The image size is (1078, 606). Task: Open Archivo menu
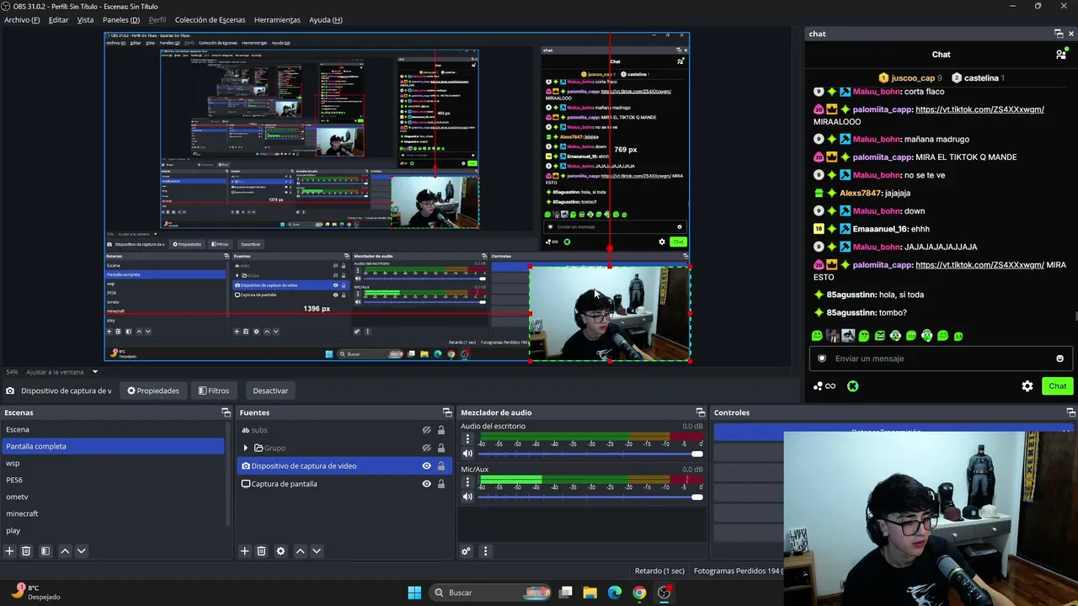coord(22,19)
